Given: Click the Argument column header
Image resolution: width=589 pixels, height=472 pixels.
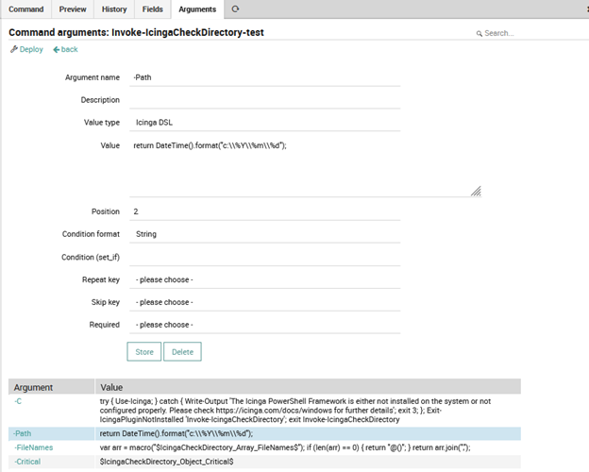Looking at the screenshot, I should [x=52, y=387].
